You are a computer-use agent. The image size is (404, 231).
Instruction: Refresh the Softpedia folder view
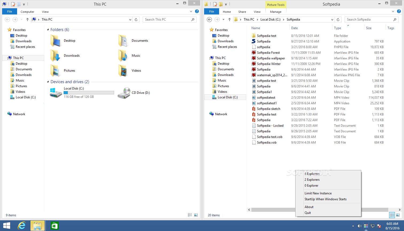[338, 20]
